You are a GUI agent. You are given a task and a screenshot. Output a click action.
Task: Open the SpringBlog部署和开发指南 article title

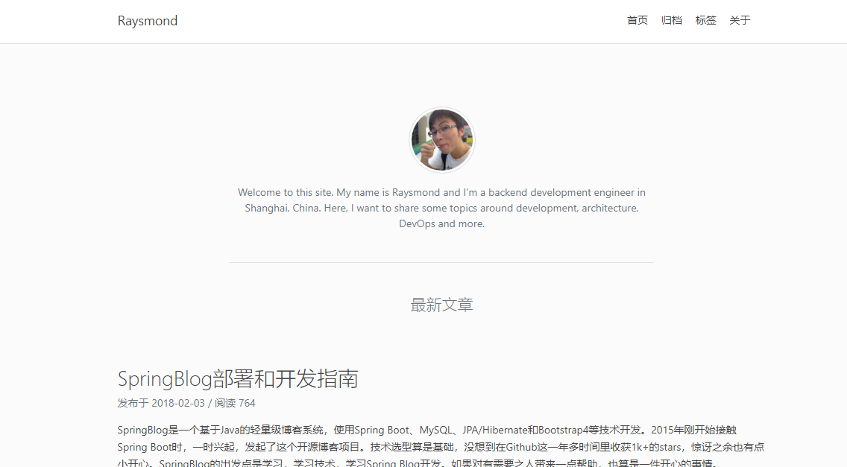point(238,379)
